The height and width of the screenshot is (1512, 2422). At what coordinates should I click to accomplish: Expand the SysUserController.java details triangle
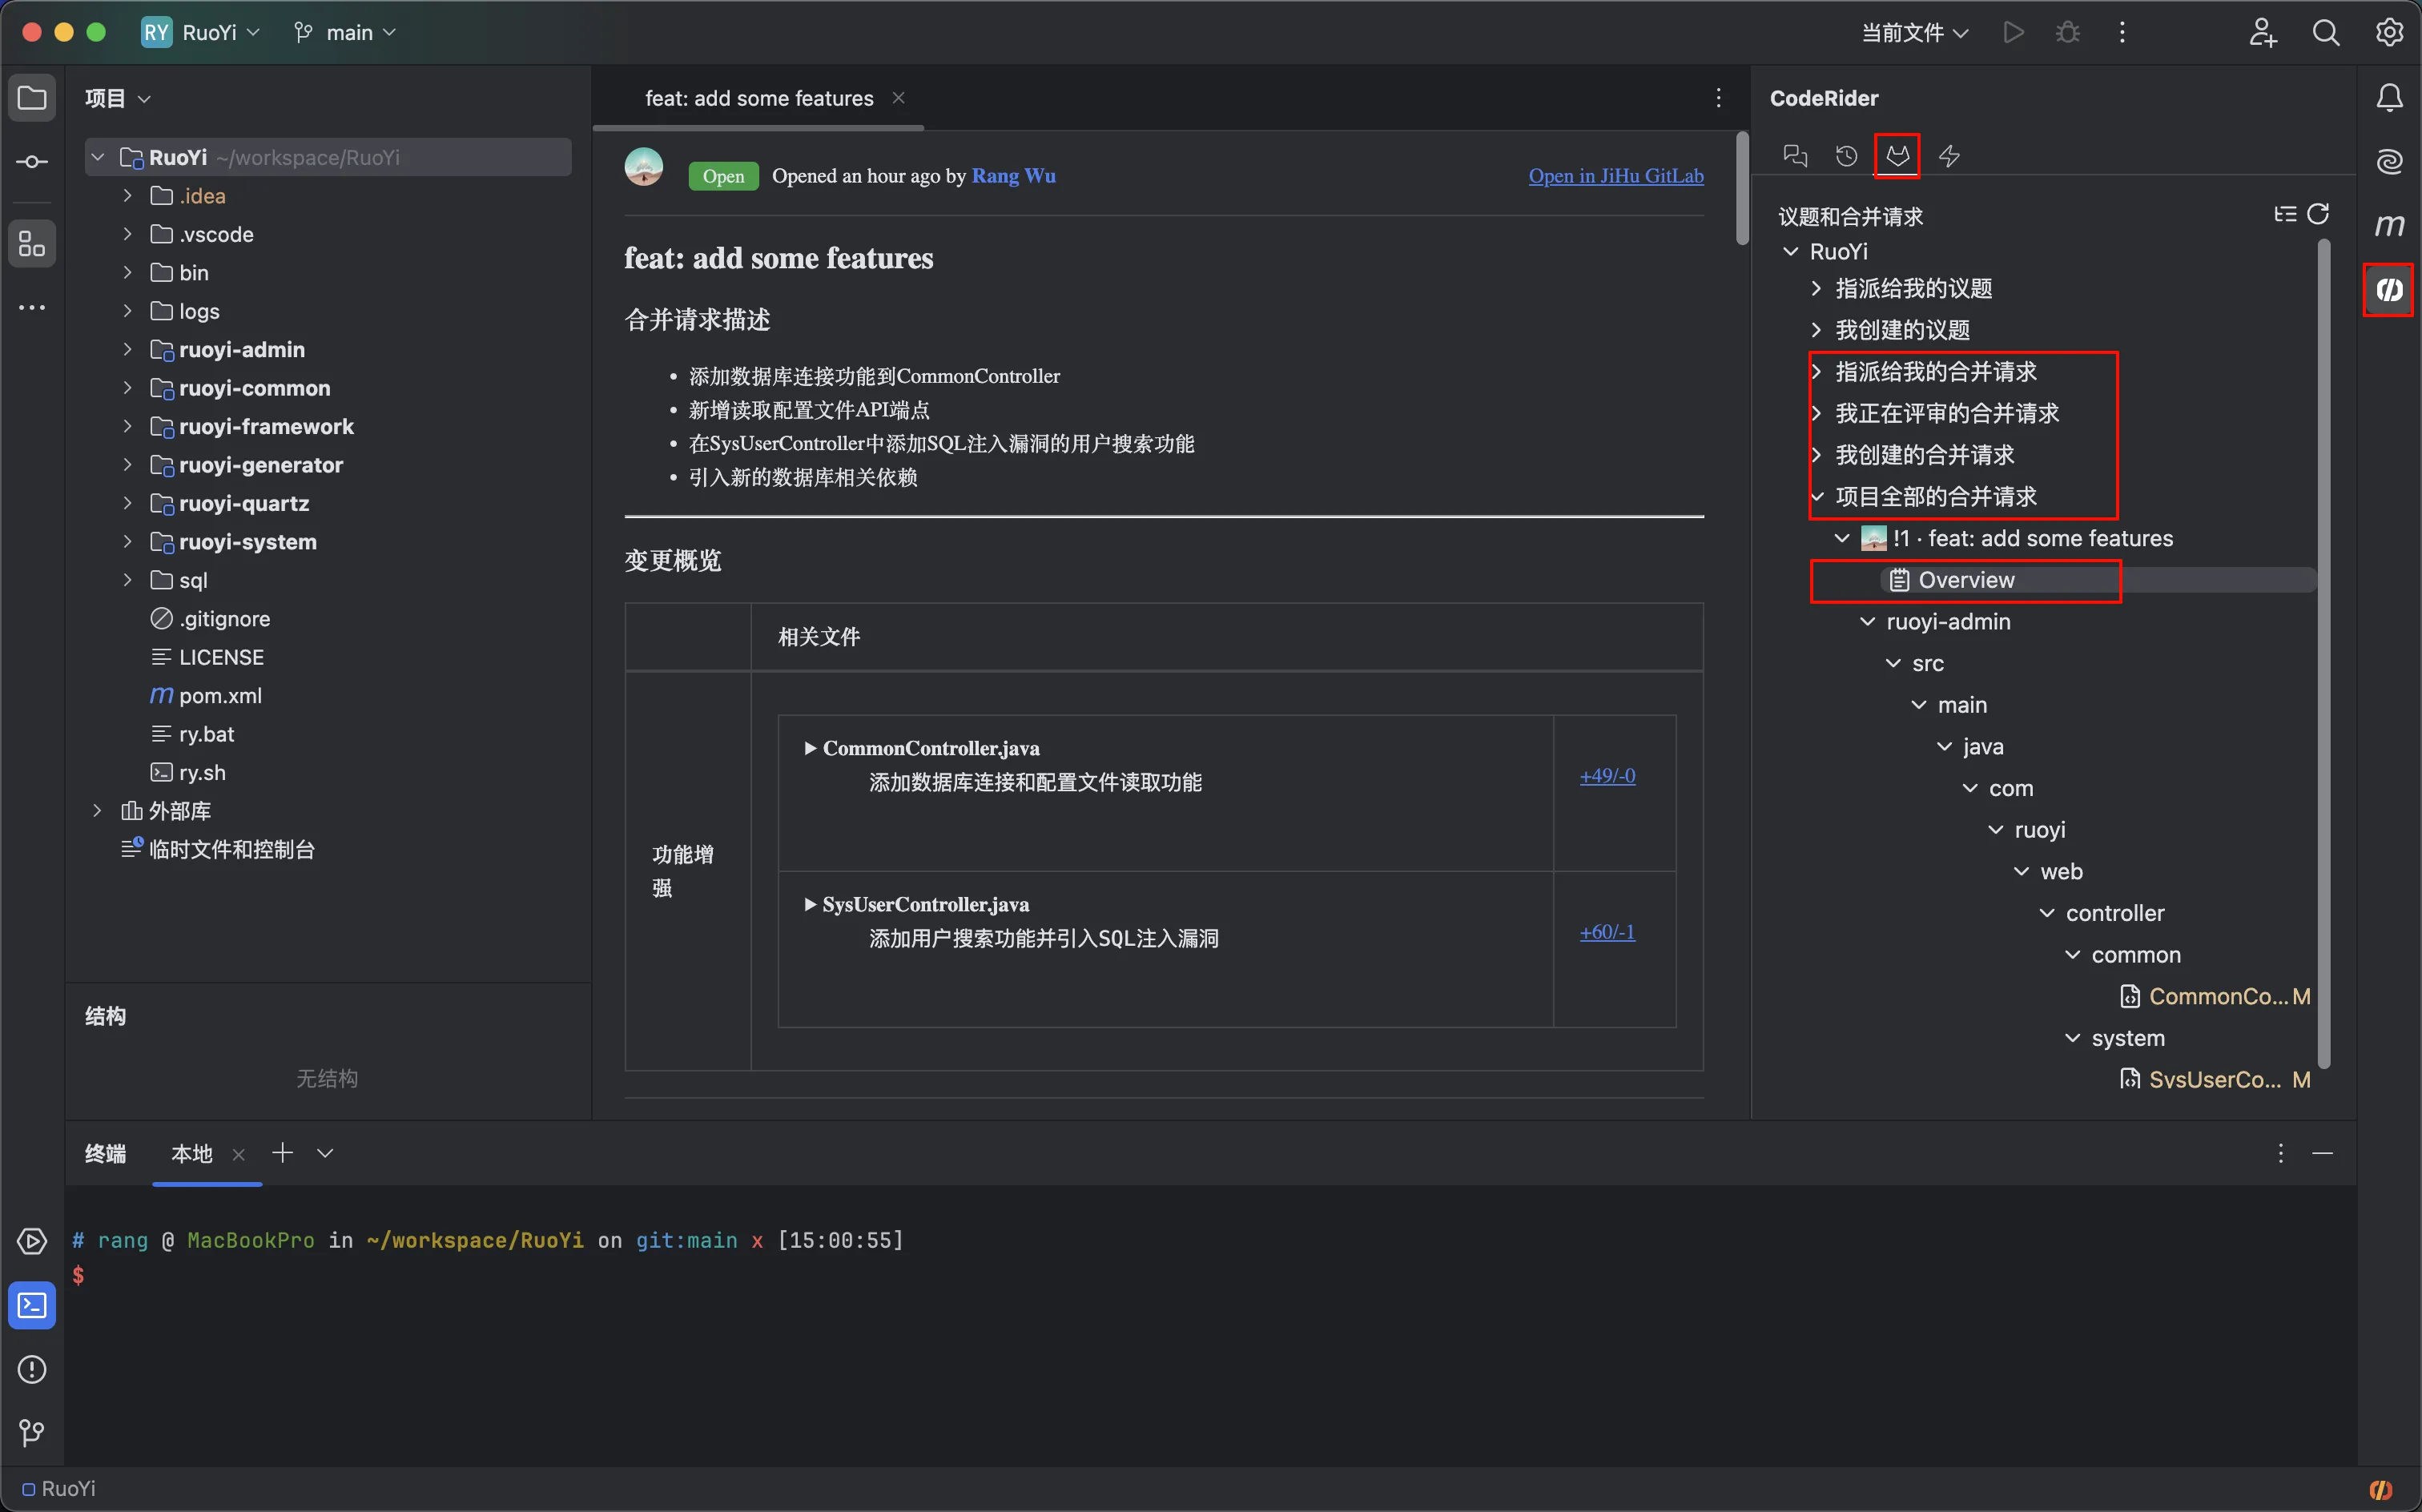[810, 904]
